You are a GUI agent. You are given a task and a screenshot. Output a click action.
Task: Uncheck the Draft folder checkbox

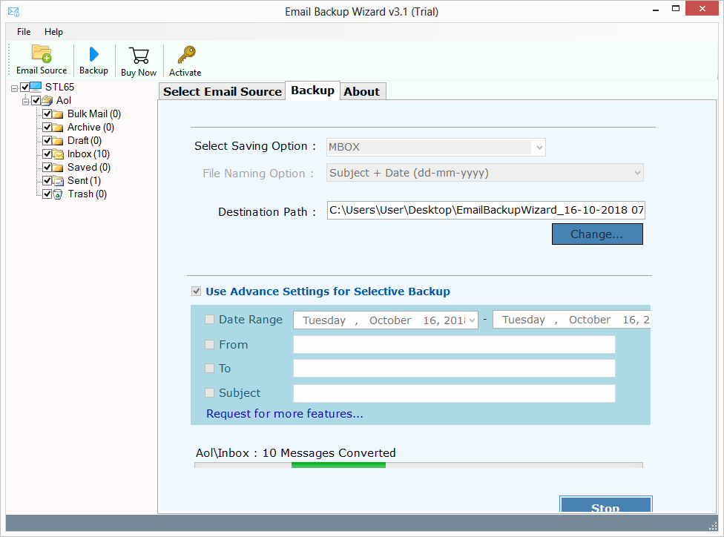coord(47,140)
